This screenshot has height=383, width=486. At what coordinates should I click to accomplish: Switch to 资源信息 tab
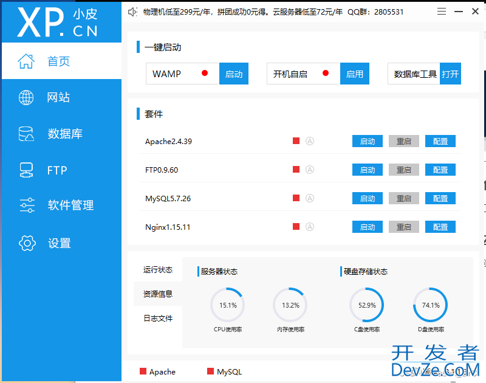(158, 294)
